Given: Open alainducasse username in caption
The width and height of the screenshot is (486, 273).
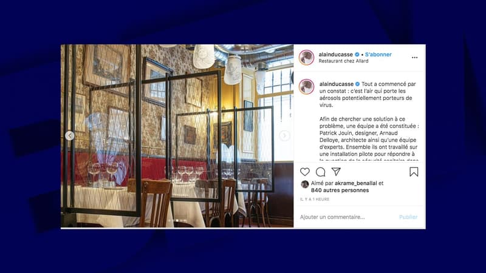Looking at the screenshot, I should pyautogui.click(x=337, y=84).
